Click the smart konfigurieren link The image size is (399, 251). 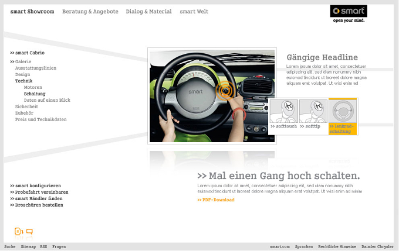coord(35,186)
